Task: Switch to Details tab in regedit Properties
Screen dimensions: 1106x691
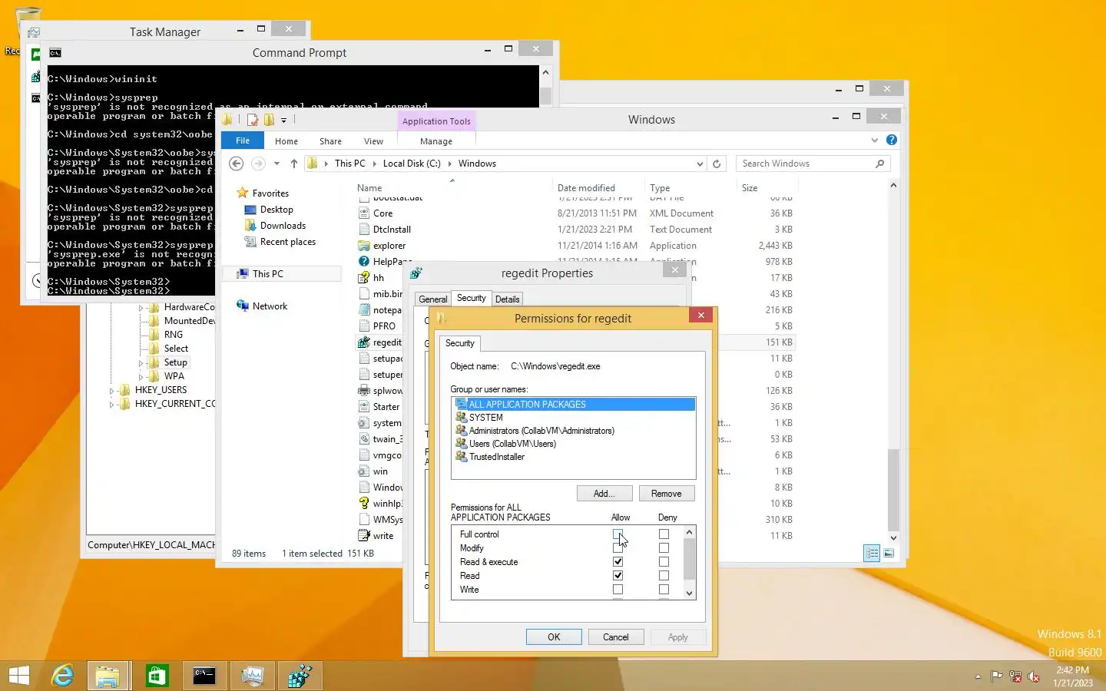Action: pos(507,299)
